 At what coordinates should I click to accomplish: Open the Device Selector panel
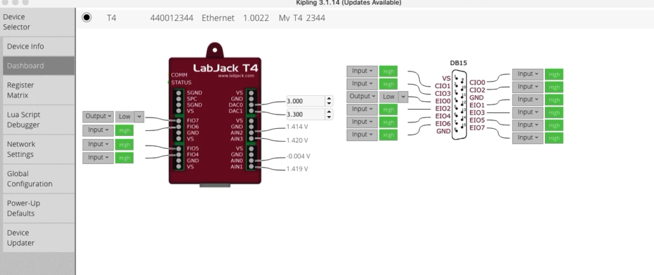38,22
